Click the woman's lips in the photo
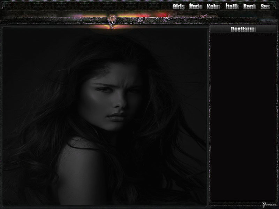This screenshot has width=279, height=209. pos(116,117)
